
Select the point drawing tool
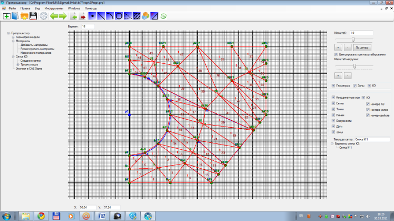point(92,16)
